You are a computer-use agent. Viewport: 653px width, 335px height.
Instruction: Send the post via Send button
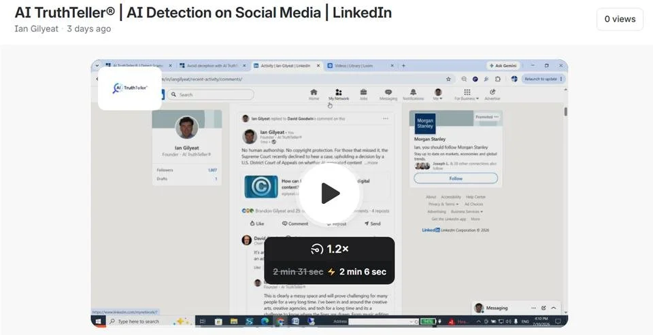tap(373, 224)
